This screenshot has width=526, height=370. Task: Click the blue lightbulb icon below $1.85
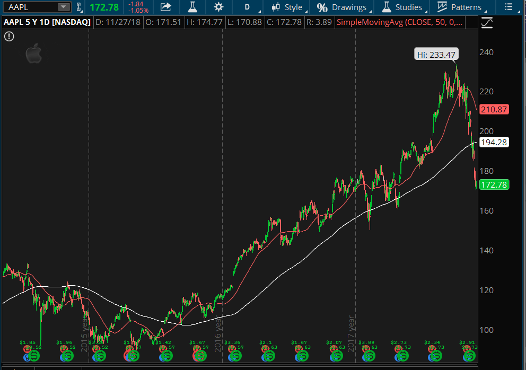tap(27, 358)
